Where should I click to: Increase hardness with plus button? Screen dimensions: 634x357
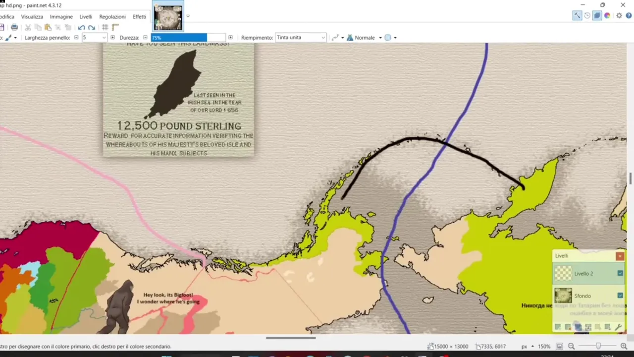pyautogui.click(x=230, y=38)
